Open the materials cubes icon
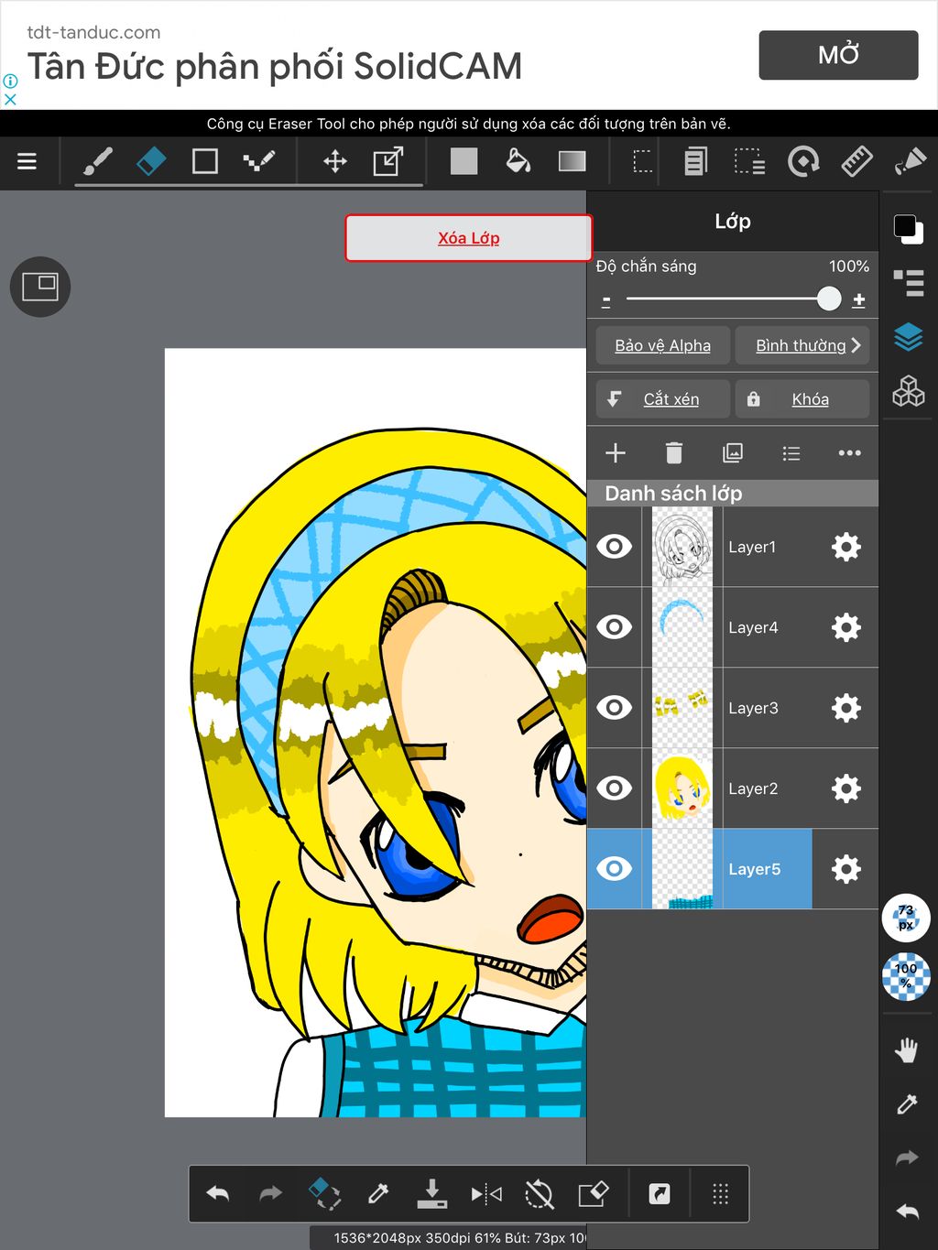This screenshot has width=938, height=1250. (909, 392)
